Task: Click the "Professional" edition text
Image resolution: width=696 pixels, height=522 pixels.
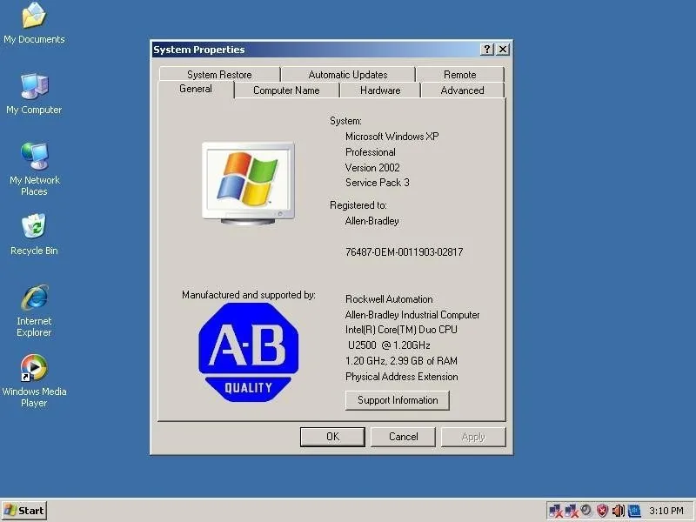Action: click(x=371, y=152)
